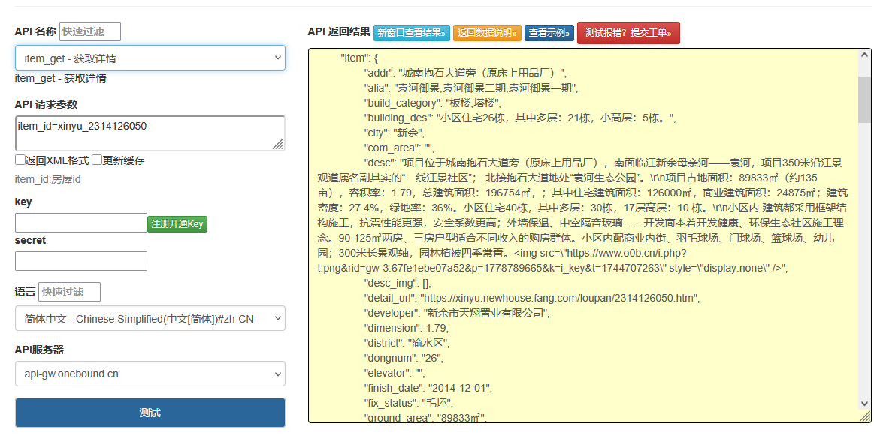Click the "fix_status": "毛坯" line
This screenshot has width=874, height=441.
coord(409,403)
